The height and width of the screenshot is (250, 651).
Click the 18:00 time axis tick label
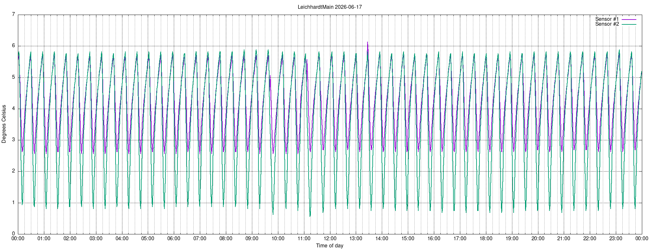tap(486, 238)
